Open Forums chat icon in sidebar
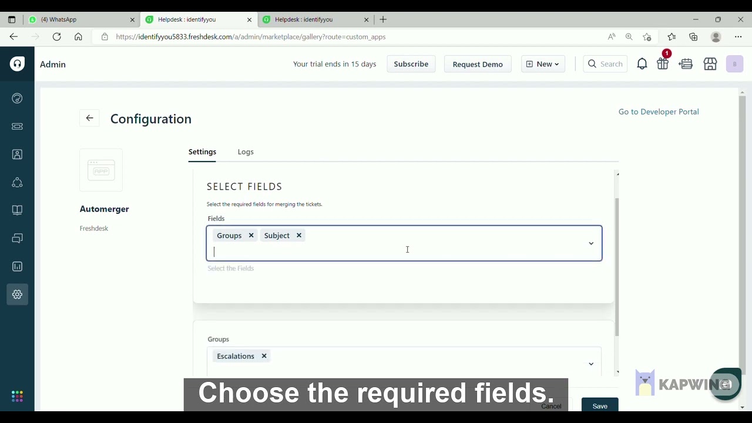The height and width of the screenshot is (423, 752). 17,239
